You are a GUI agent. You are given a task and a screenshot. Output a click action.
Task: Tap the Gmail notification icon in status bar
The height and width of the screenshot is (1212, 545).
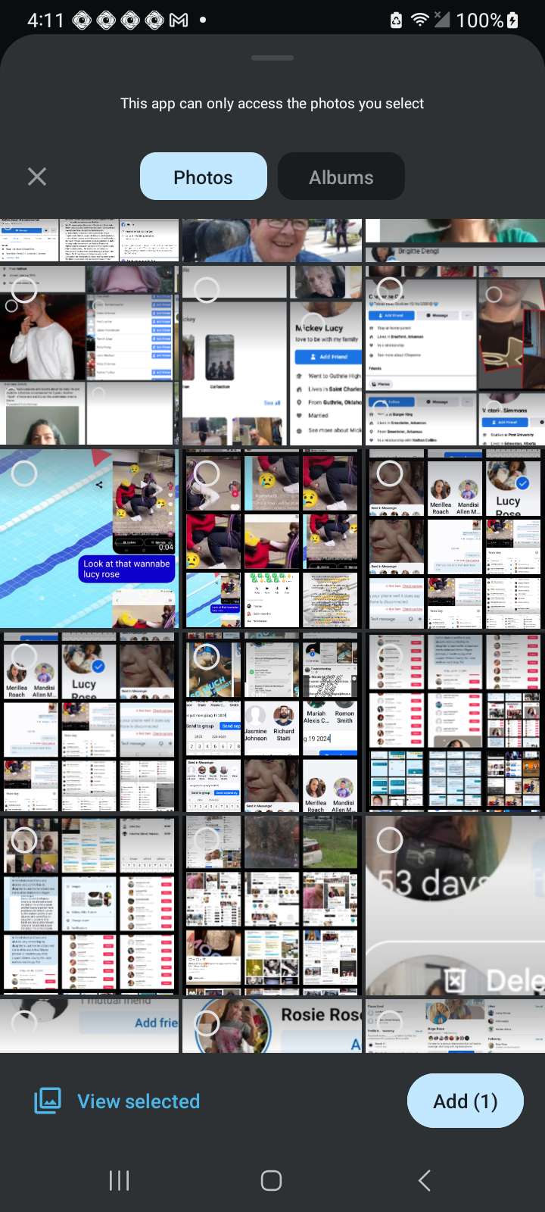179,20
